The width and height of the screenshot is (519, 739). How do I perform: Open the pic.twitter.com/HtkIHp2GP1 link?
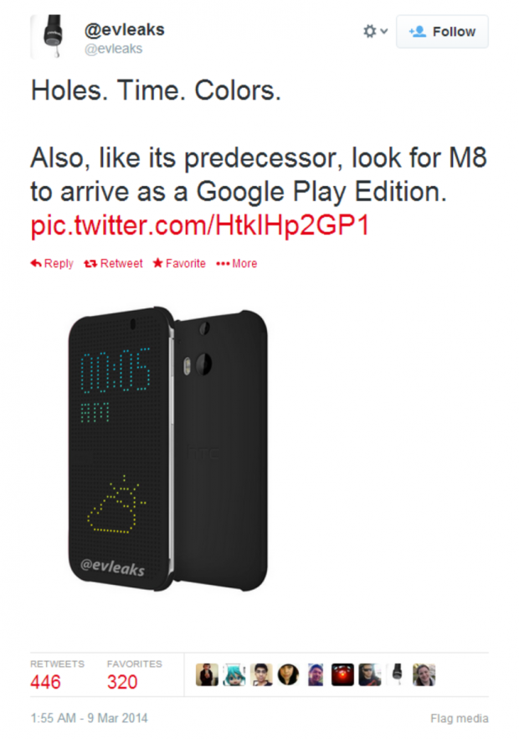click(x=200, y=225)
